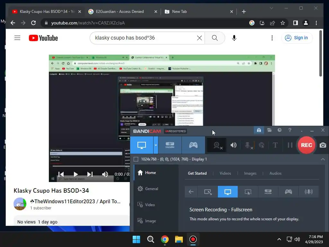Select around mouse recording mode

pos(248,192)
